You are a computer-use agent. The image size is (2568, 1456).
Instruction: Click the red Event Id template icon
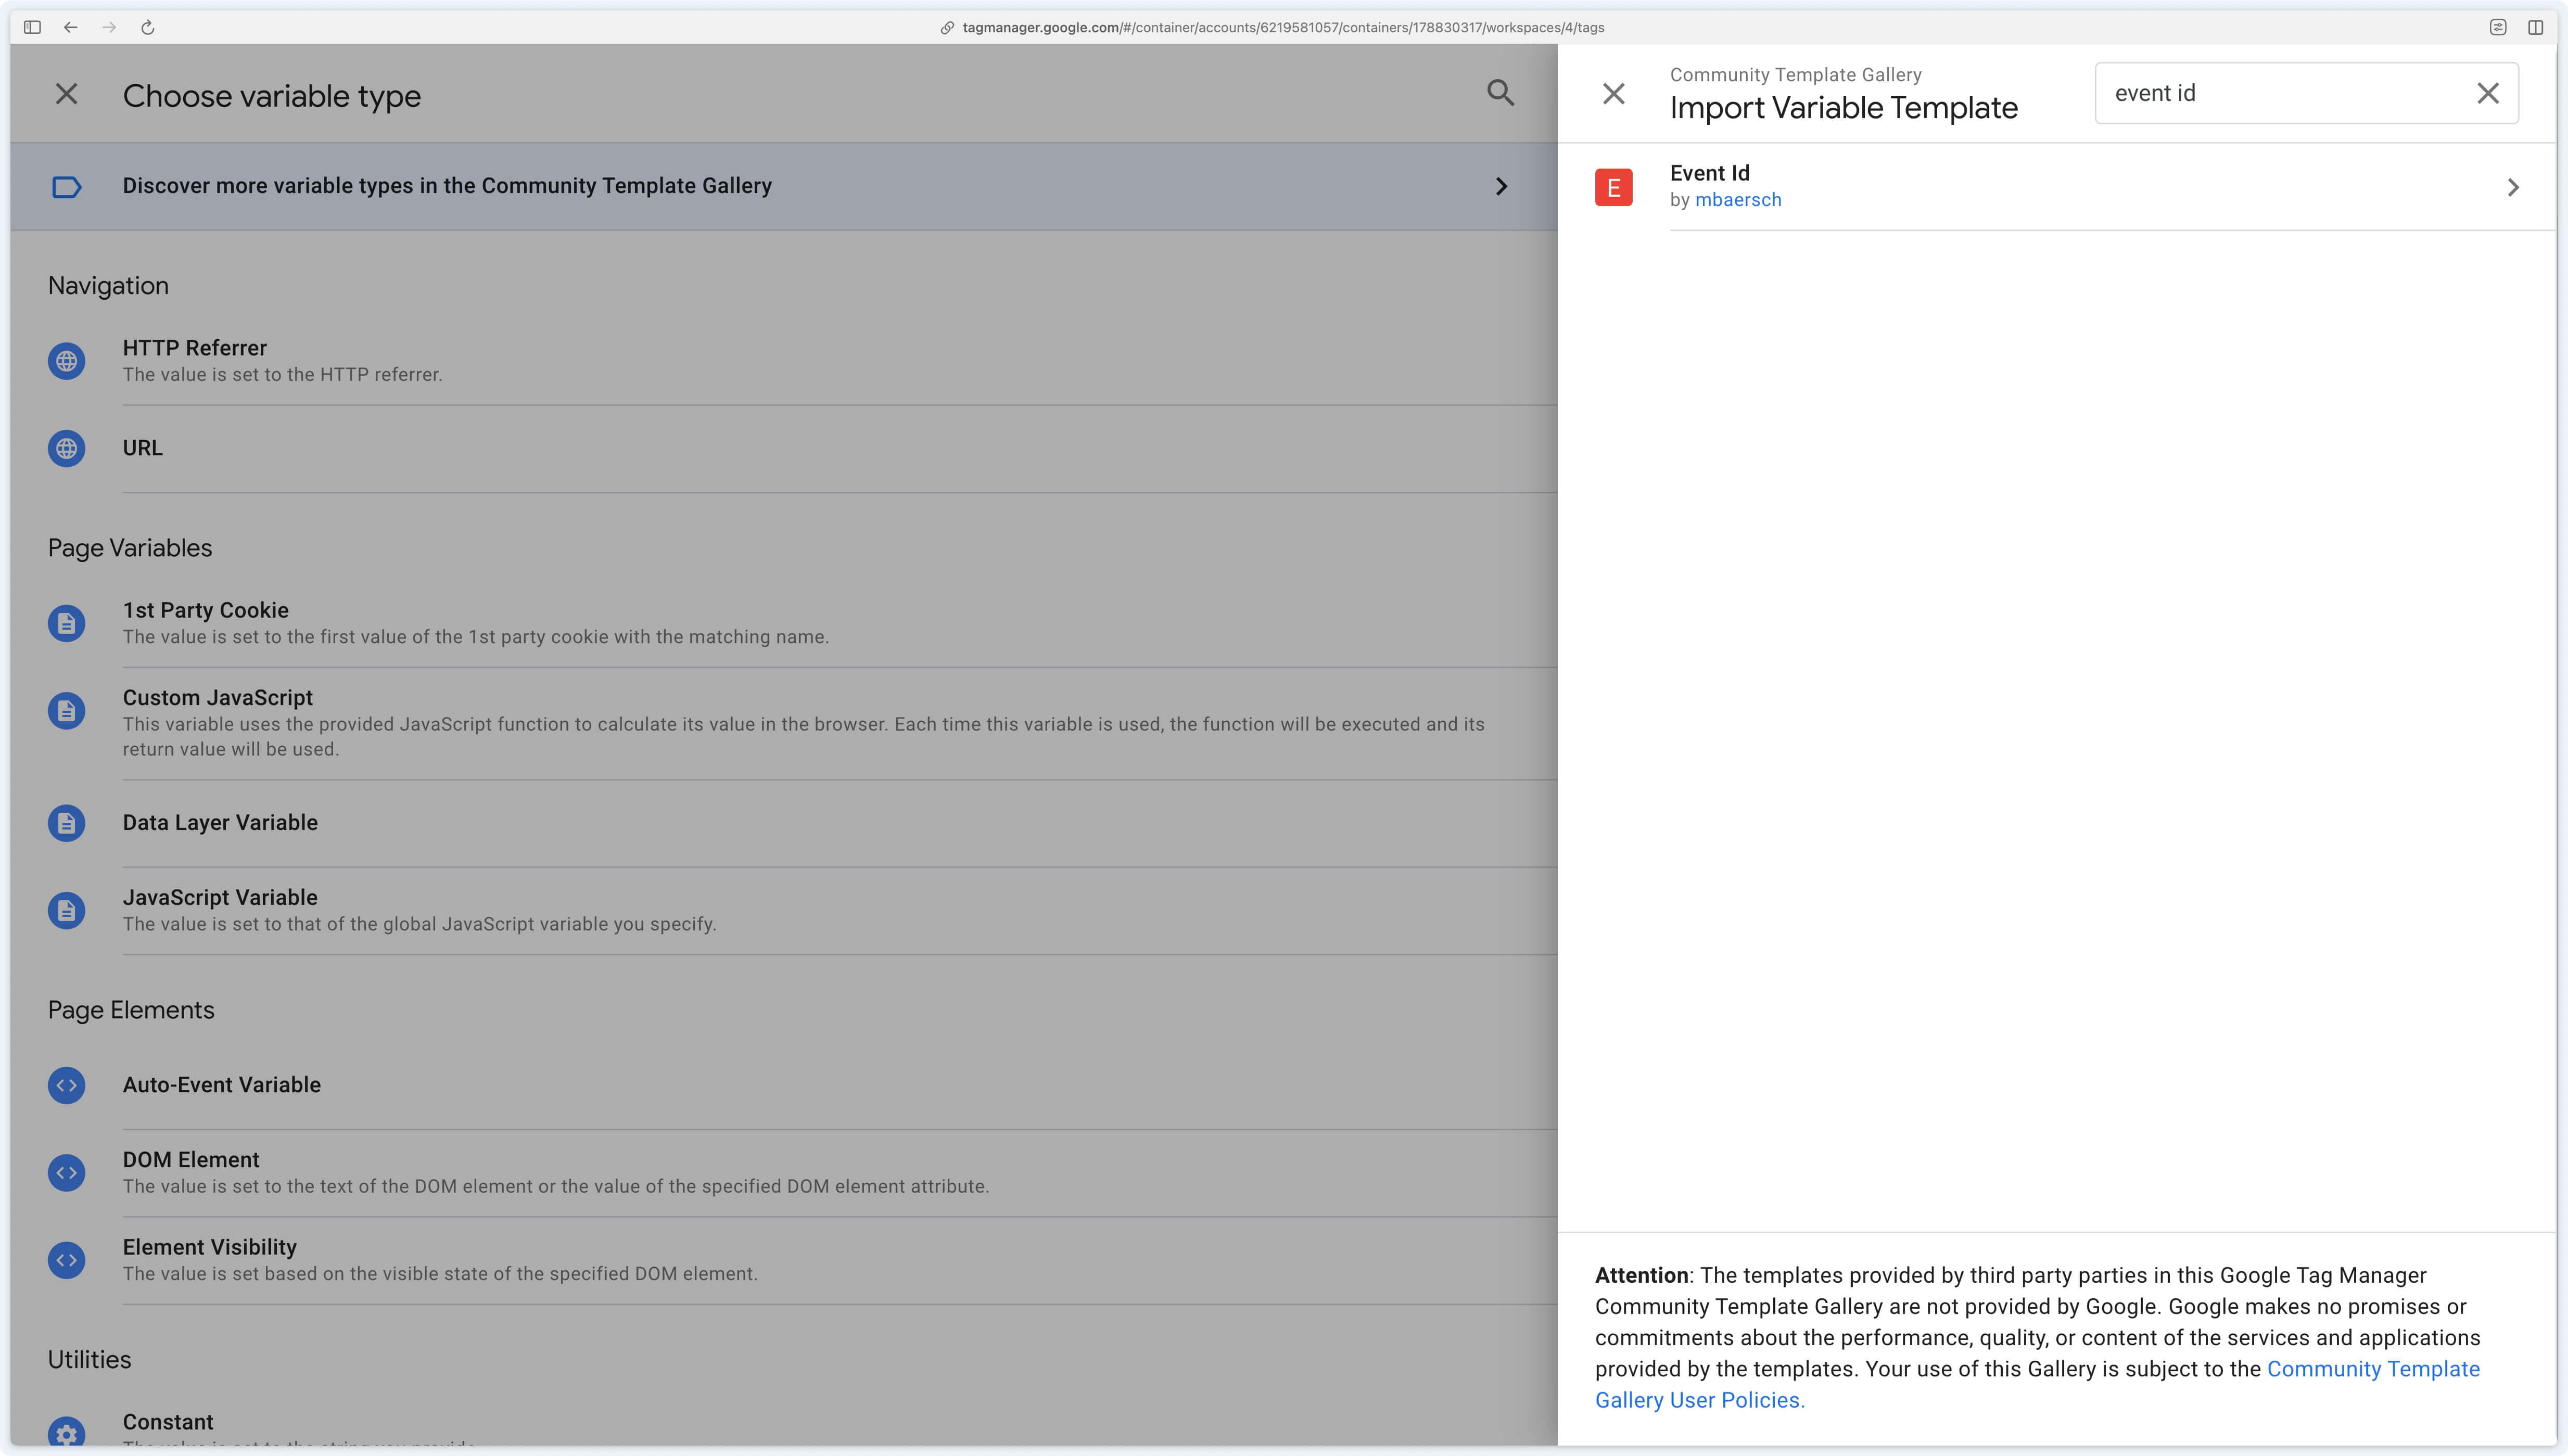tap(1613, 187)
